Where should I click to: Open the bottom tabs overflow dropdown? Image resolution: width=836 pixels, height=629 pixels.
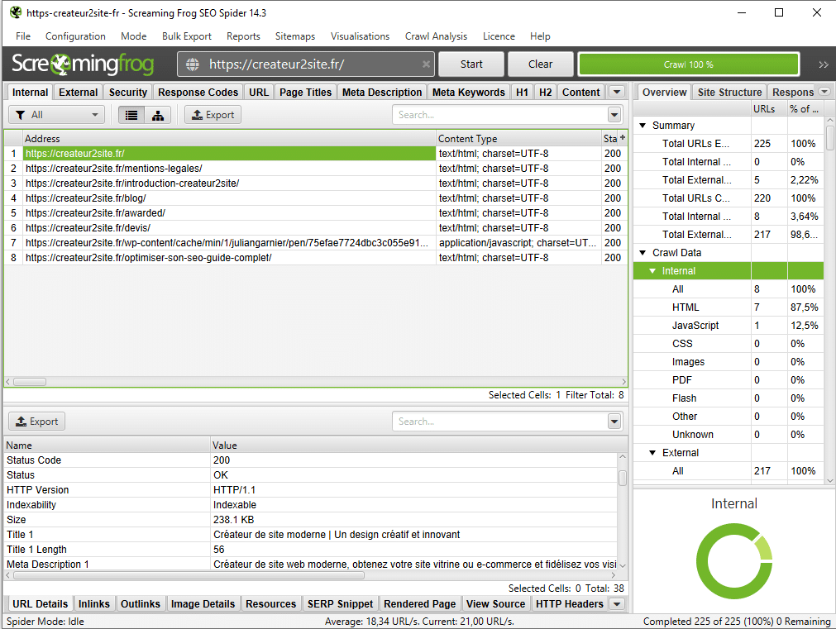coord(617,604)
